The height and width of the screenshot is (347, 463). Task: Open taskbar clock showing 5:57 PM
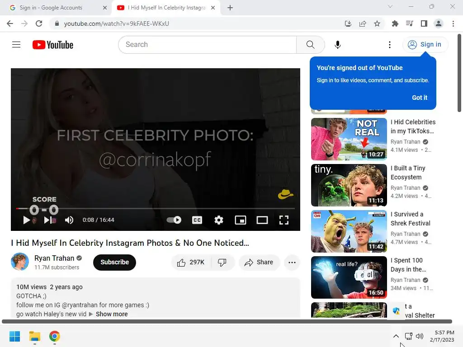point(442,336)
